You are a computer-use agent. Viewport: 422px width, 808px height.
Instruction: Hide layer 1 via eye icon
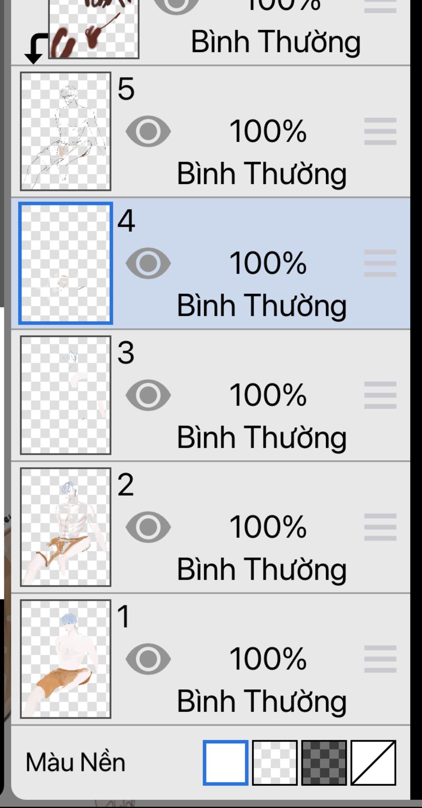point(148,659)
